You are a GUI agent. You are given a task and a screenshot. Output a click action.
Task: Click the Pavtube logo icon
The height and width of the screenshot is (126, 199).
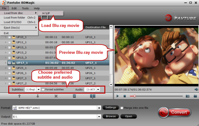tap(168, 18)
